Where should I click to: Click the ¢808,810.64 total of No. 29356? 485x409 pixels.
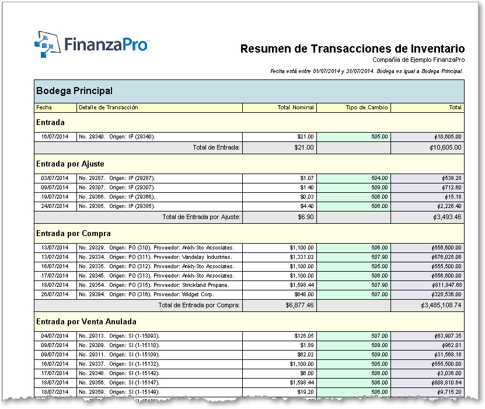[x=446, y=382]
